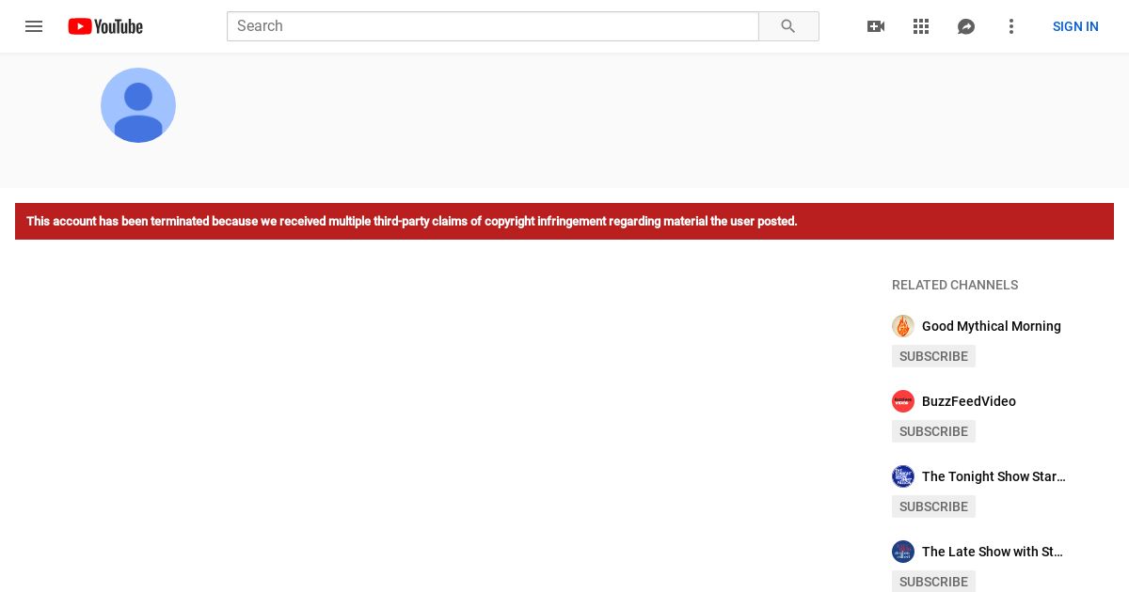Click the account terminated red message
Image resolution: width=1129 pixels, height=592 pixels.
tap(564, 221)
